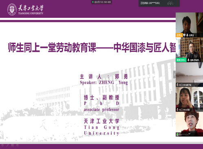Toggle the muted mic on the fourth participant tile
The width and height of the screenshot is (203, 149).
[x=177, y=110]
